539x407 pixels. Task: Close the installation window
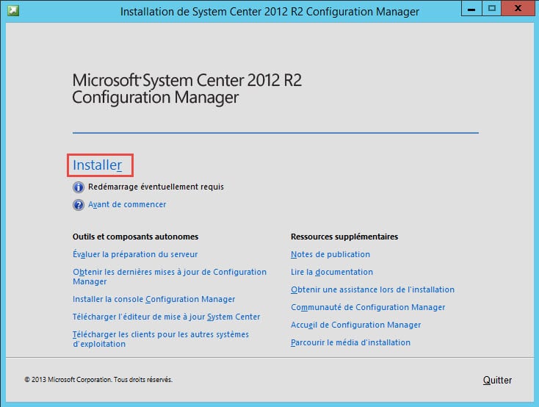pos(518,9)
